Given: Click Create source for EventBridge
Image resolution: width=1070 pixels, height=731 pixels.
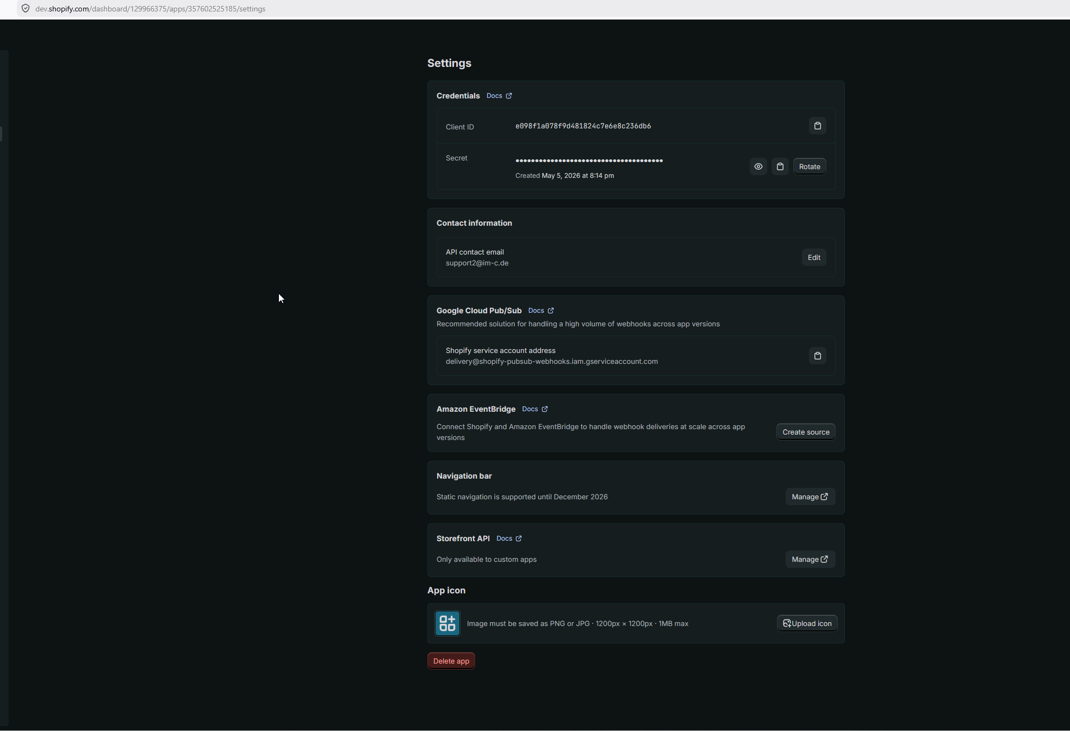Looking at the screenshot, I should (x=806, y=432).
